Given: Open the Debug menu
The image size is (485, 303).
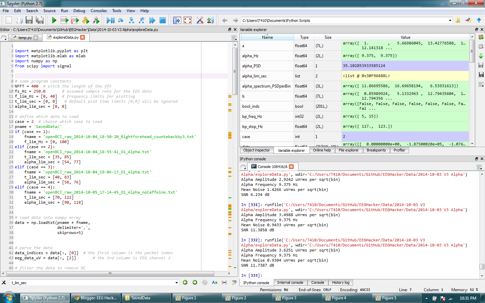Looking at the screenshot, I should click(79, 11).
